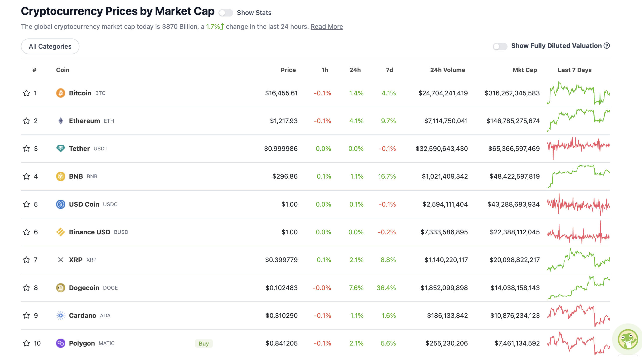The width and height of the screenshot is (642, 357).
Task: Sort by Mkt Cap column
Action: (x=525, y=70)
